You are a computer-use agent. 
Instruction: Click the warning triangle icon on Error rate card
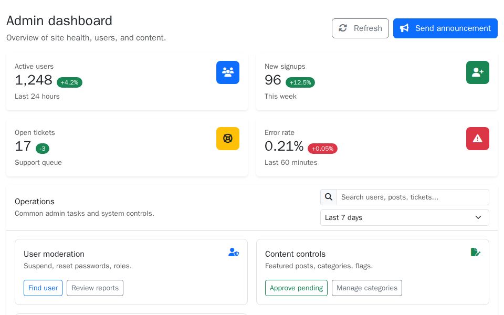478,139
